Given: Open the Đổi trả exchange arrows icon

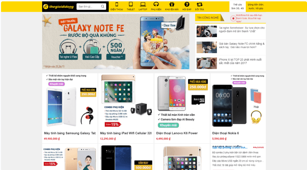Looking at the screenshot, I should [200, 4].
